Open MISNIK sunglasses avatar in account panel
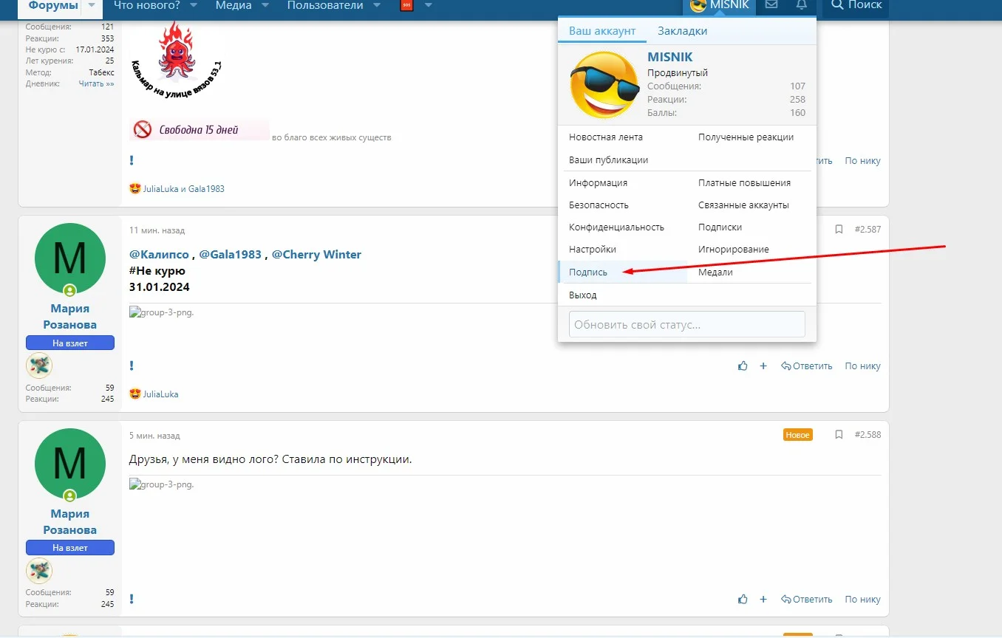Viewport: 1002px width, 638px height. click(604, 85)
